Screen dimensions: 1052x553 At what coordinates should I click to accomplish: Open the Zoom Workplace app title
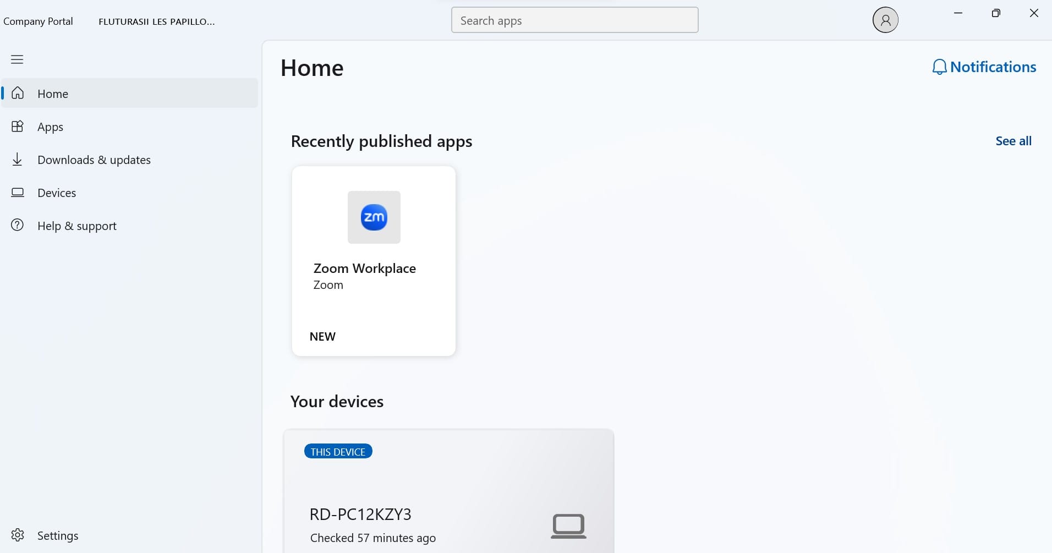pos(365,269)
